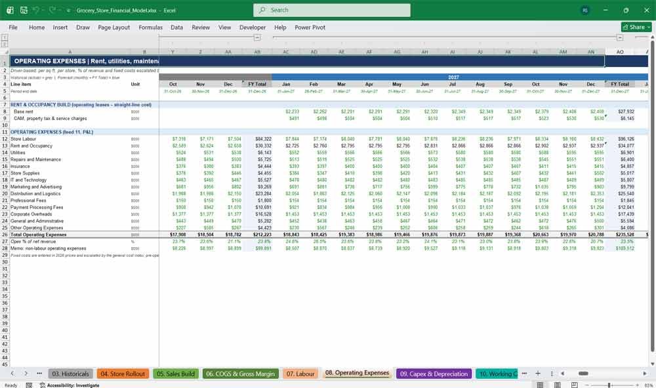Switch to the Home ribbon tab
This screenshot has width=656, height=388.
[36, 27]
